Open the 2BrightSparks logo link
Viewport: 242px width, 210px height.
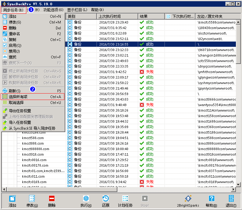(188, 198)
